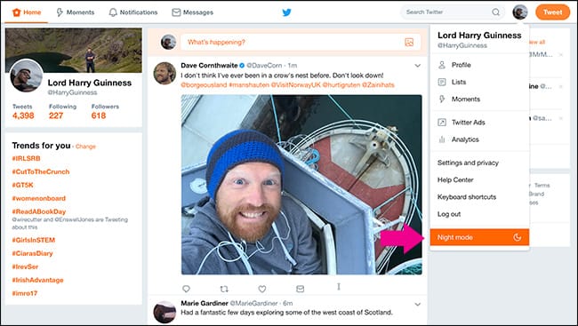The width and height of the screenshot is (578, 326).
Task: Open the profile avatar menu in top bar
Action: coord(520,12)
